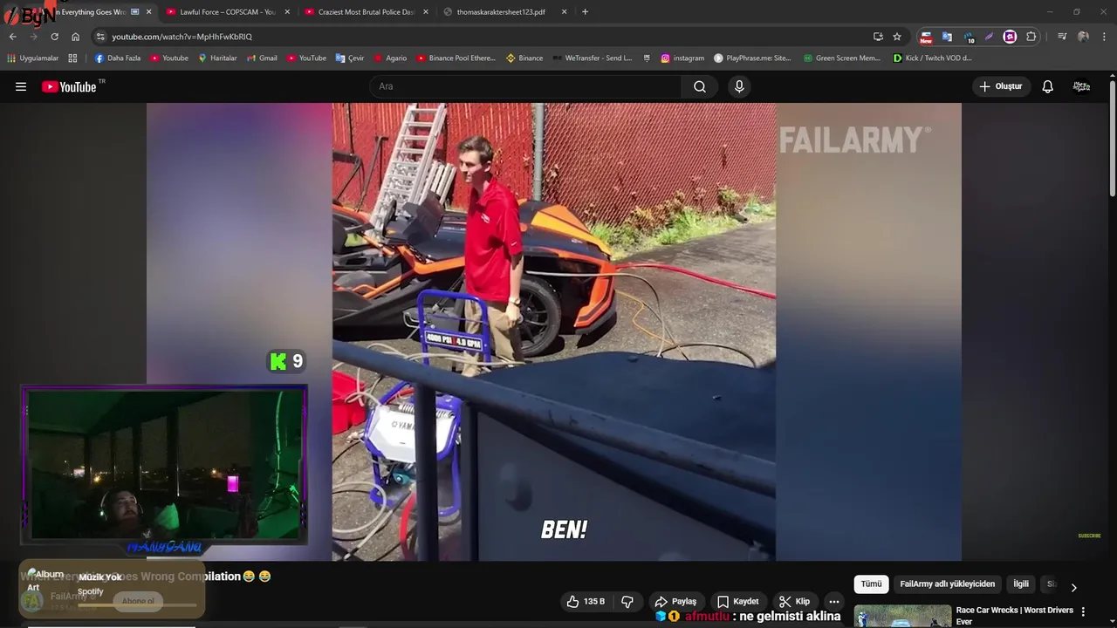Open the Binance bookmark
The width and height of the screenshot is (1117, 628).
tap(524, 58)
